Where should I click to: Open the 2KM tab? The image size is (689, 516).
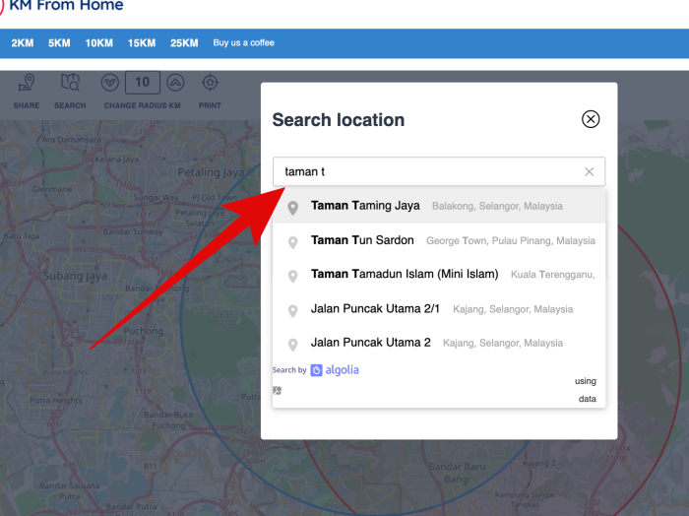tap(23, 43)
